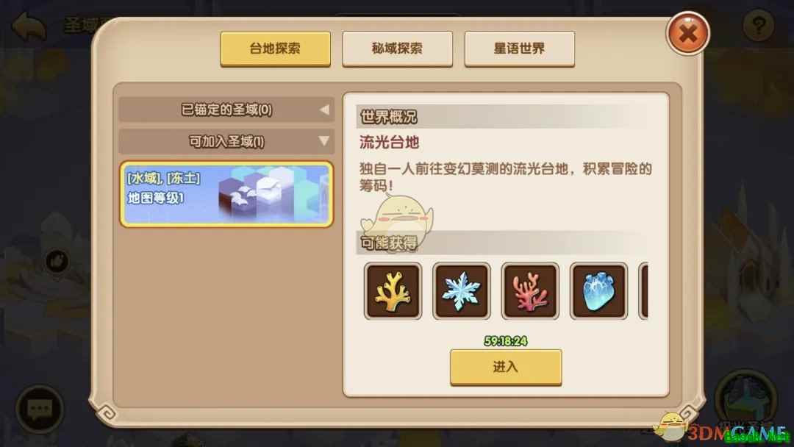This screenshot has height=447, width=794.
Task: Select the [水域],[冻土] map level 1 entry
Action: point(226,194)
